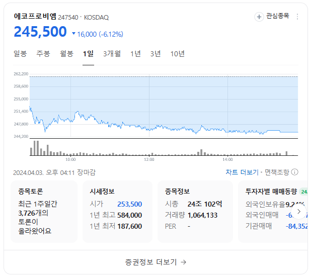309x280 pixels.
Task: Select the 3개월 chart tab
Action: click(112, 54)
